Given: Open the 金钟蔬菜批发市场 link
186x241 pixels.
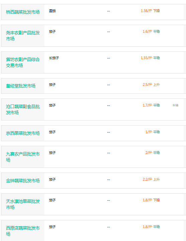Looking at the screenshot, I should (x=23, y=181).
